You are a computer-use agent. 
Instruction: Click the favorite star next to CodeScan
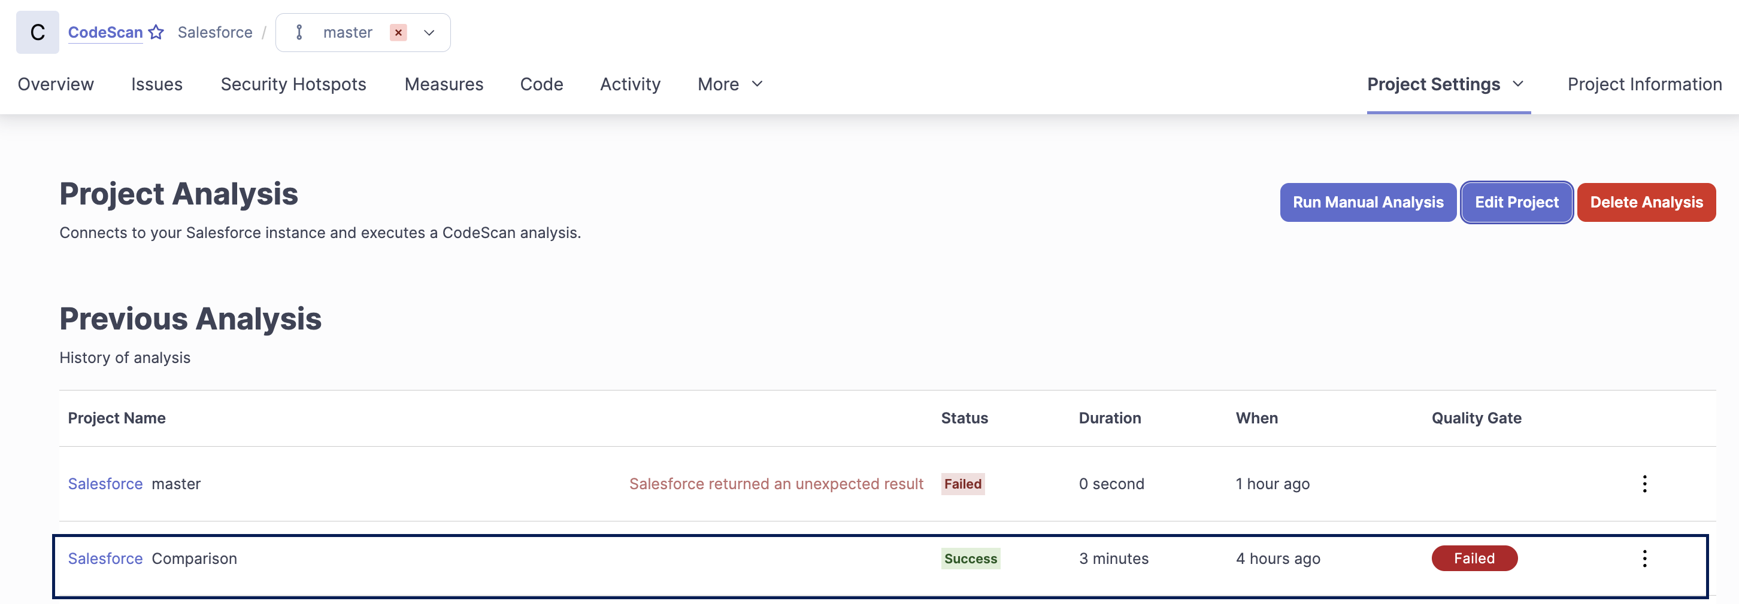coord(156,32)
